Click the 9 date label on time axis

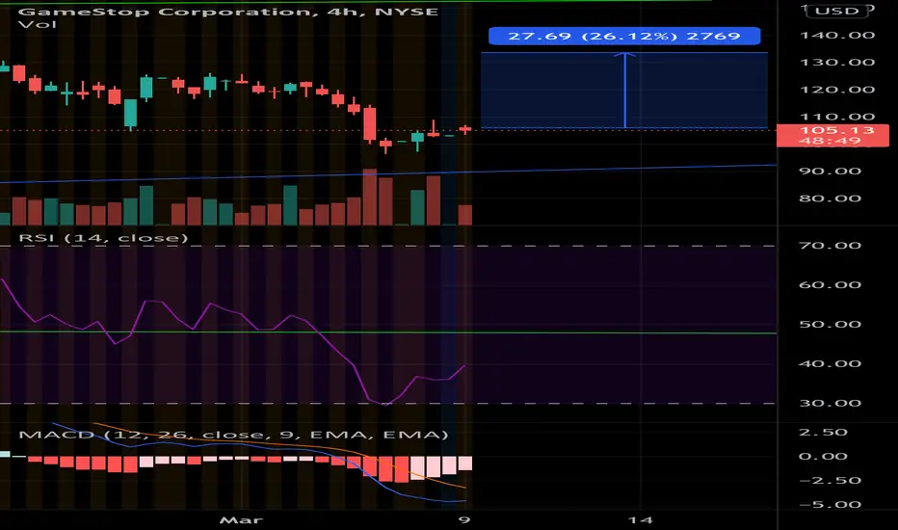coord(464,520)
